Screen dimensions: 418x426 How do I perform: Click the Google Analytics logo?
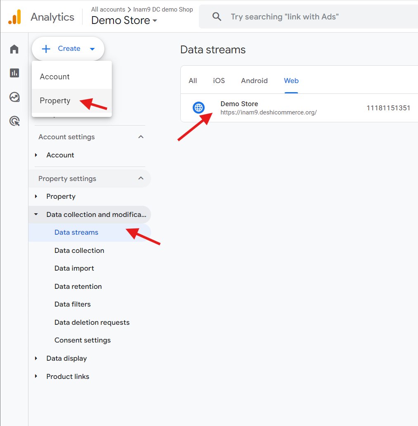pyautogui.click(x=14, y=17)
